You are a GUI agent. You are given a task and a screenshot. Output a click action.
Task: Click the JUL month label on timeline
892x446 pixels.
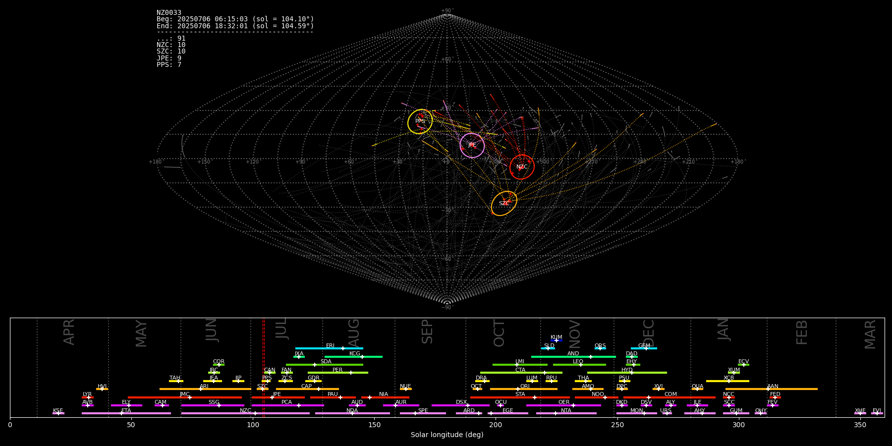281,329
